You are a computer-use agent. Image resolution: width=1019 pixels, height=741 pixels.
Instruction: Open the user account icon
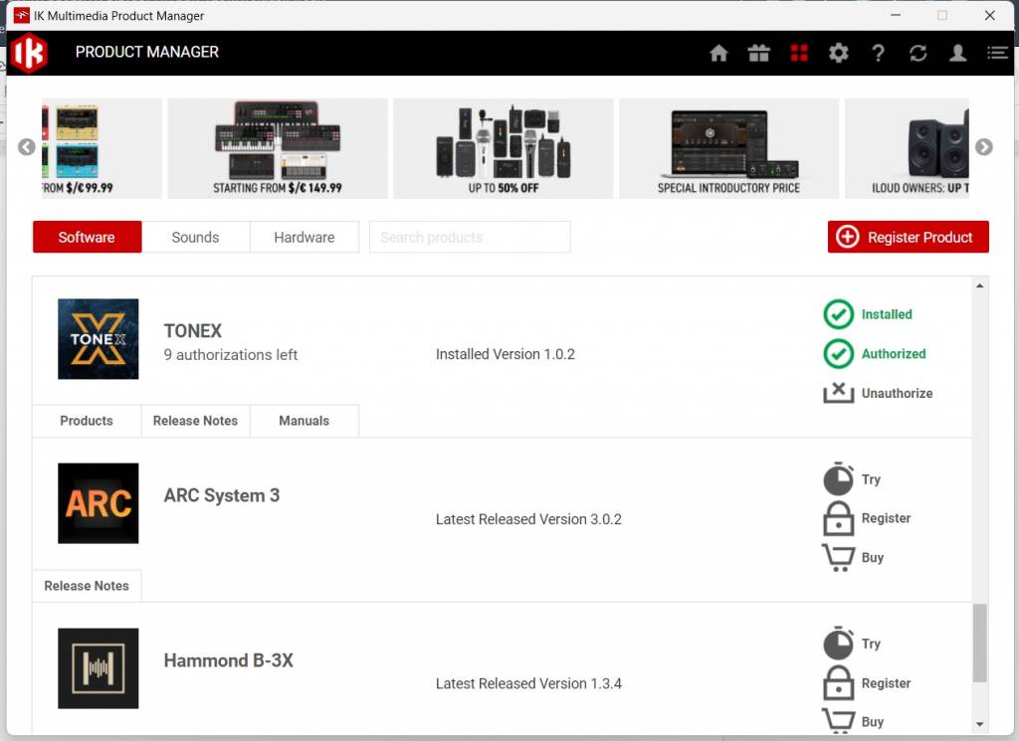[x=957, y=53]
